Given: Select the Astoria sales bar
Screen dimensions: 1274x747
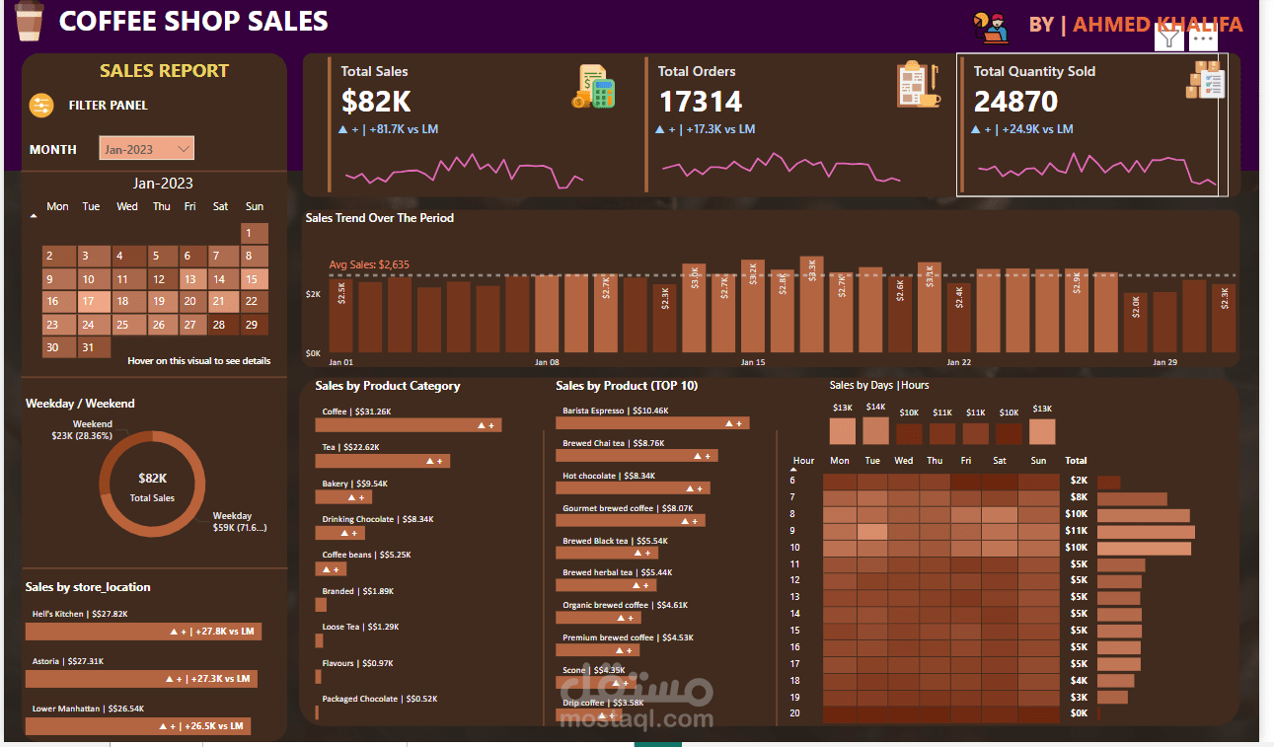Looking at the screenshot, I should point(141,679).
